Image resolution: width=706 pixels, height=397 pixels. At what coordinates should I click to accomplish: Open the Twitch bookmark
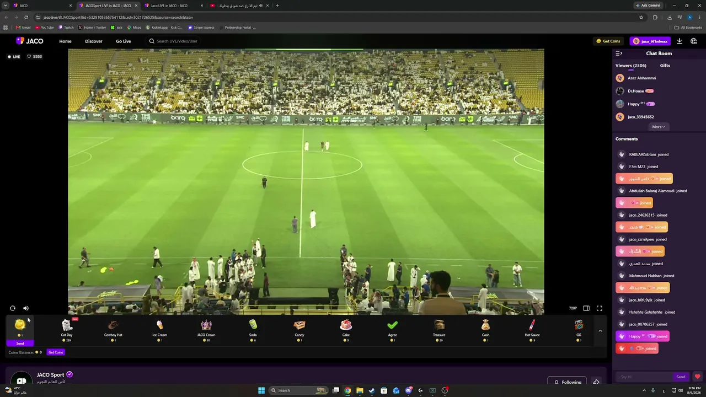click(x=66, y=28)
